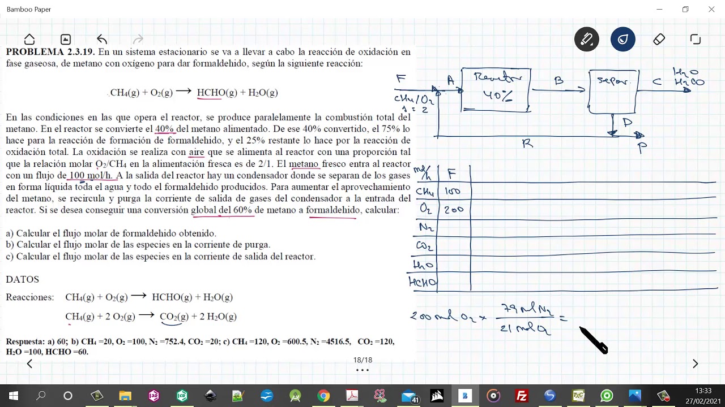Maximize the Bamboo Paper window
The height and width of the screenshot is (407, 725).
[x=685, y=10]
